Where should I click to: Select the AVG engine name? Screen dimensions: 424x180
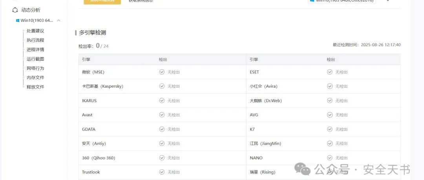point(254,115)
